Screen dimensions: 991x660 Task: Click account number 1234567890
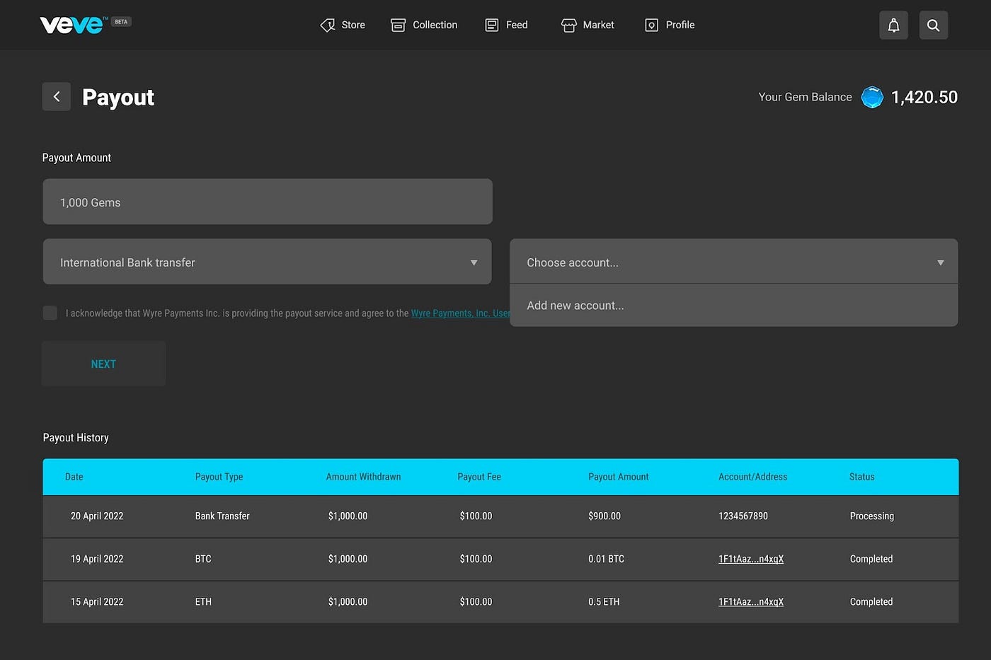[743, 516]
